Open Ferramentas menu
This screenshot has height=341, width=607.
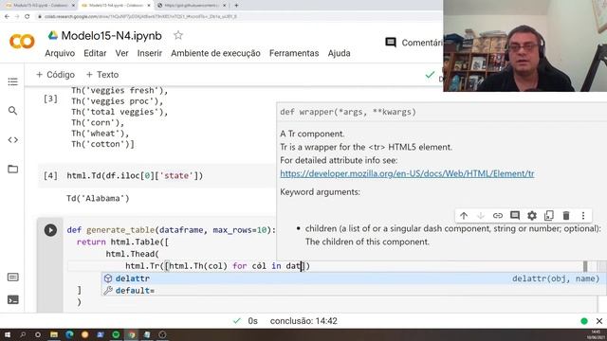coord(294,53)
